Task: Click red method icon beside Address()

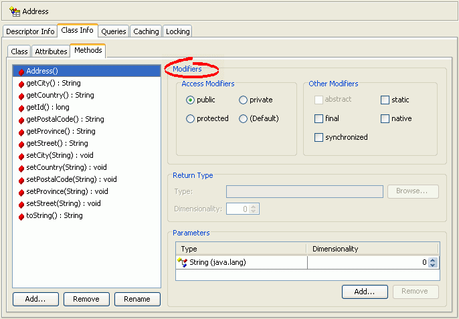Action: 21,72
